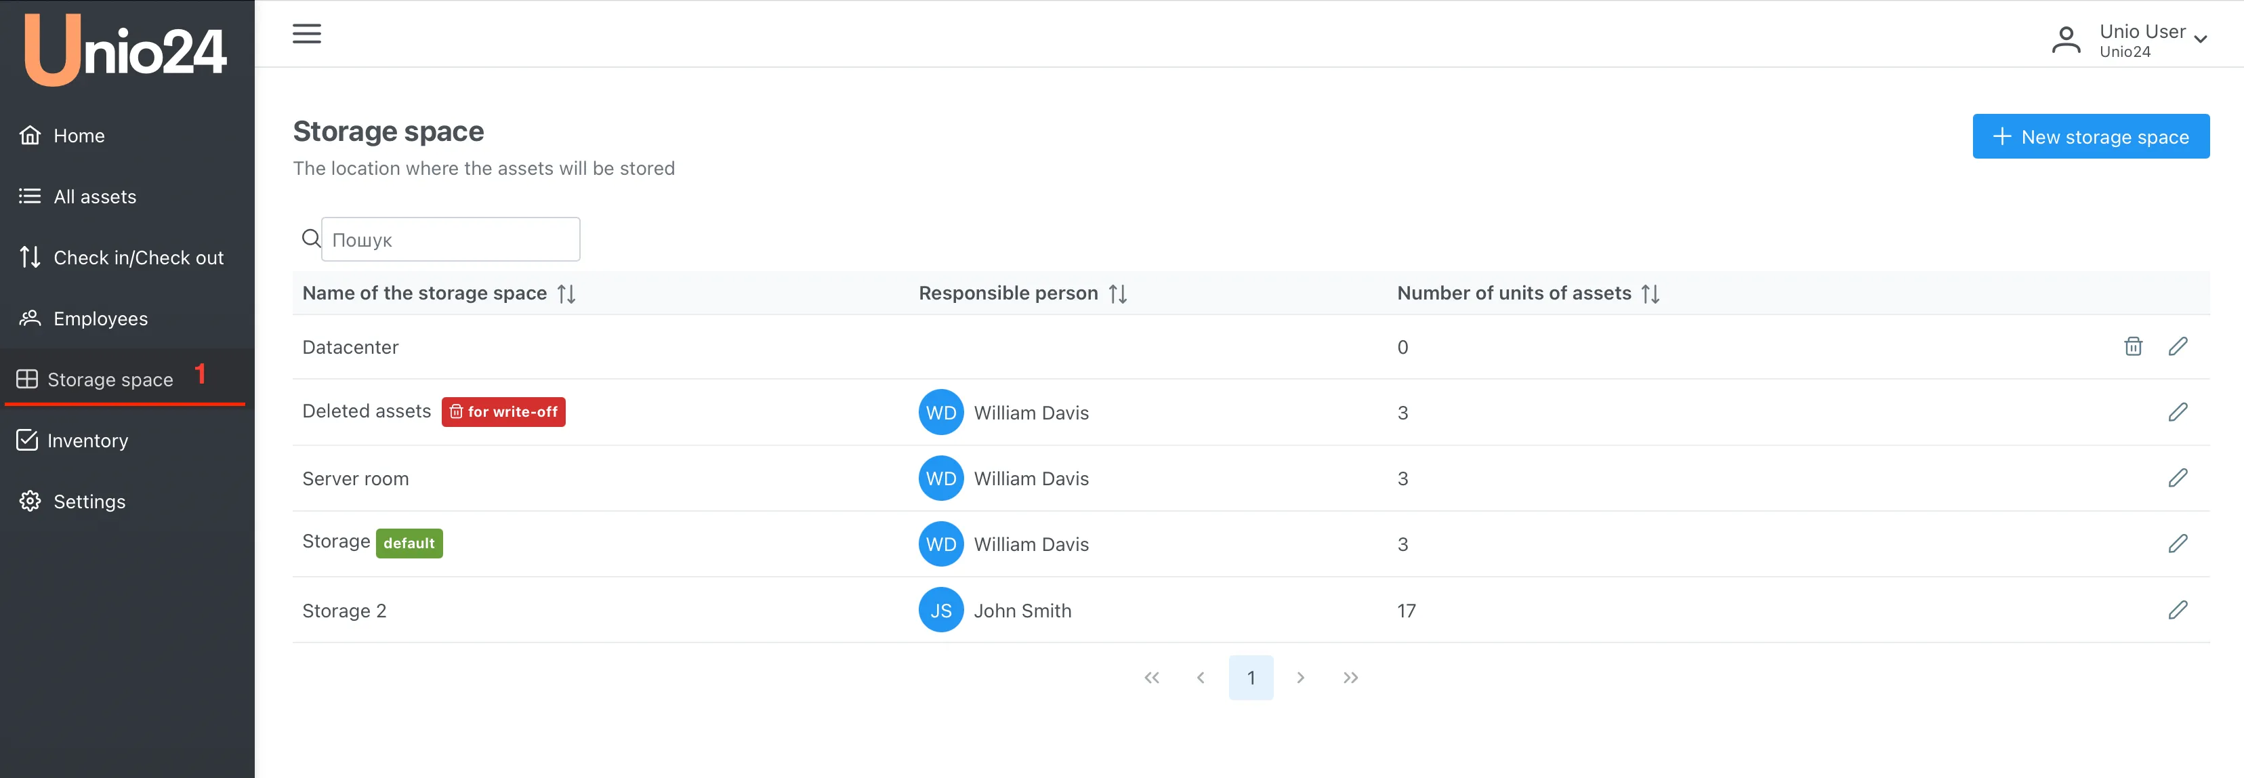The image size is (2244, 778).
Task: Sort by Responsible person column
Action: (x=1118, y=293)
